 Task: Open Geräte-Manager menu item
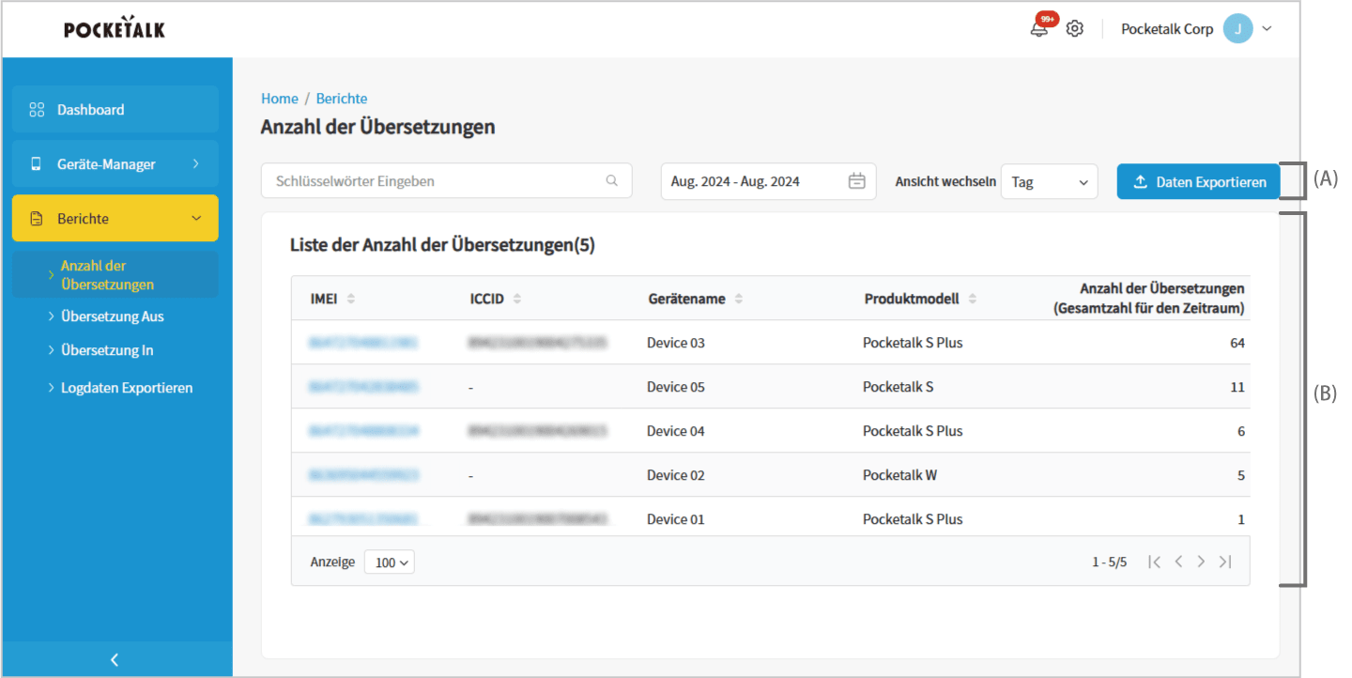click(115, 164)
